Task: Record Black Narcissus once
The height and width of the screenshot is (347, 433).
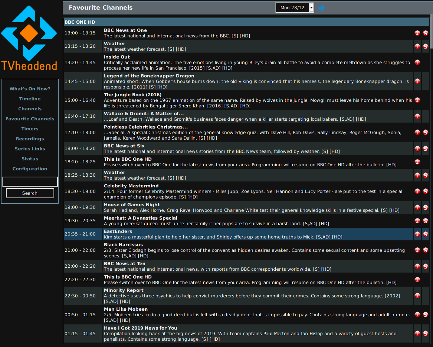Action: coord(417,250)
